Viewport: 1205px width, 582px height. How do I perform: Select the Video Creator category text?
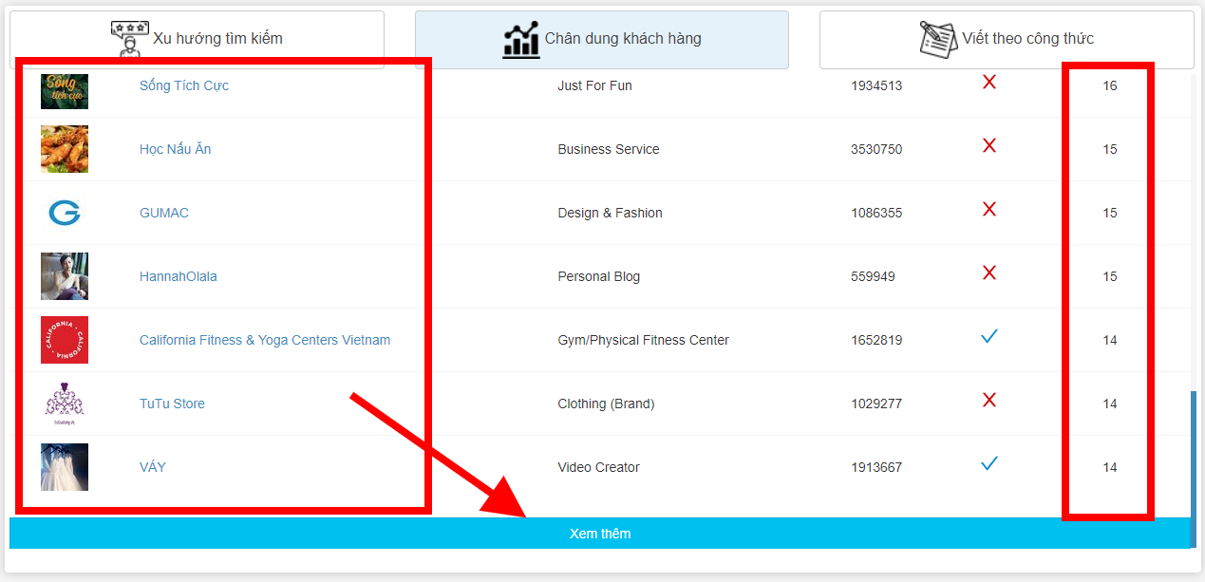tap(598, 467)
